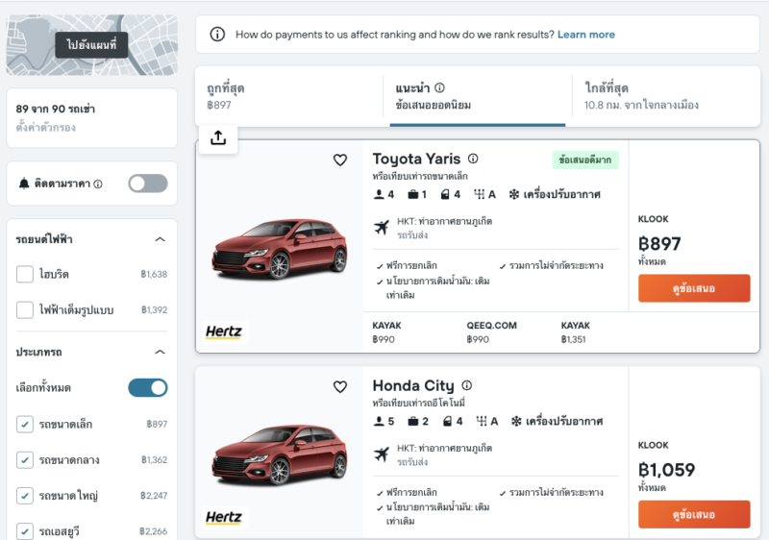Click the Toyota Yaris car image
The image size is (769, 540).
pos(280,249)
